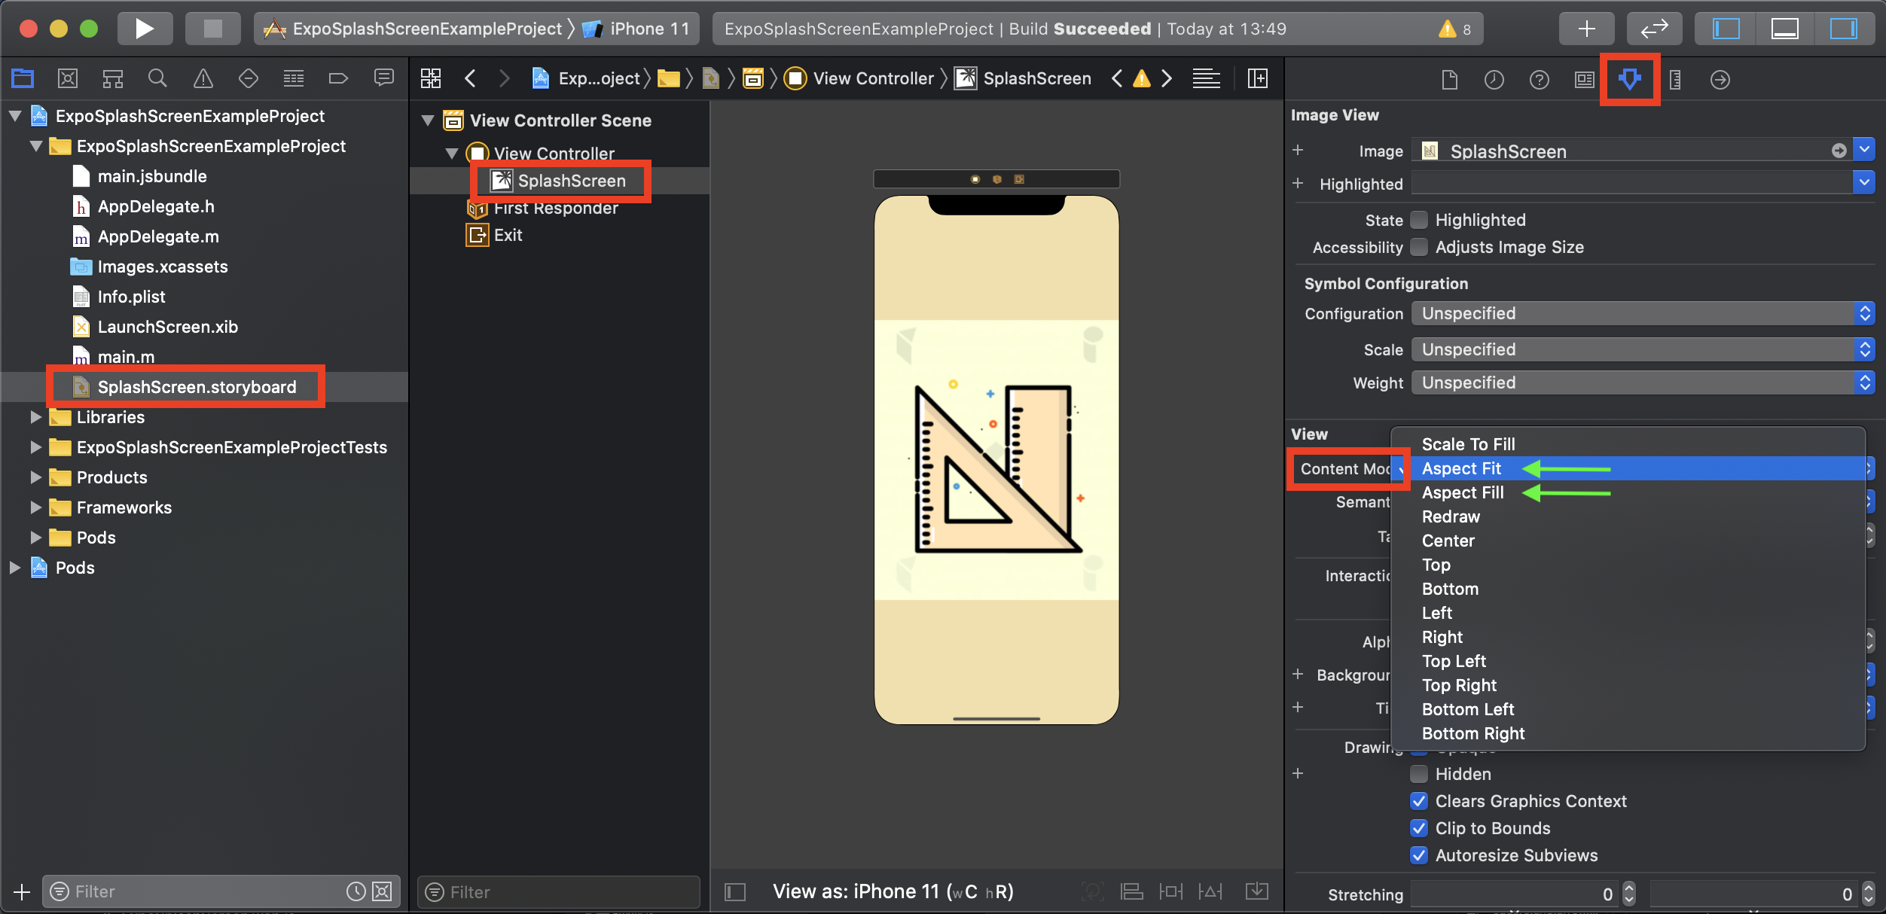
Task: Collapse View Controller Scene tree
Action: pos(428,120)
